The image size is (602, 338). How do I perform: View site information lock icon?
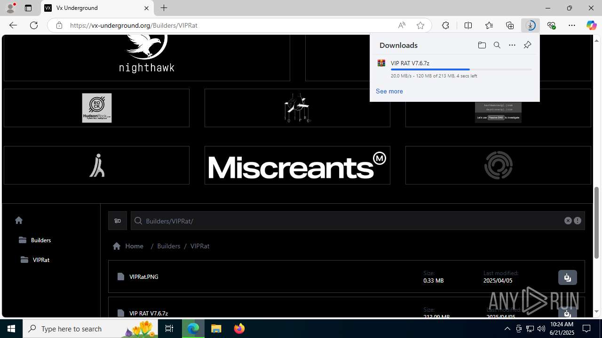[x=59, y=25]
